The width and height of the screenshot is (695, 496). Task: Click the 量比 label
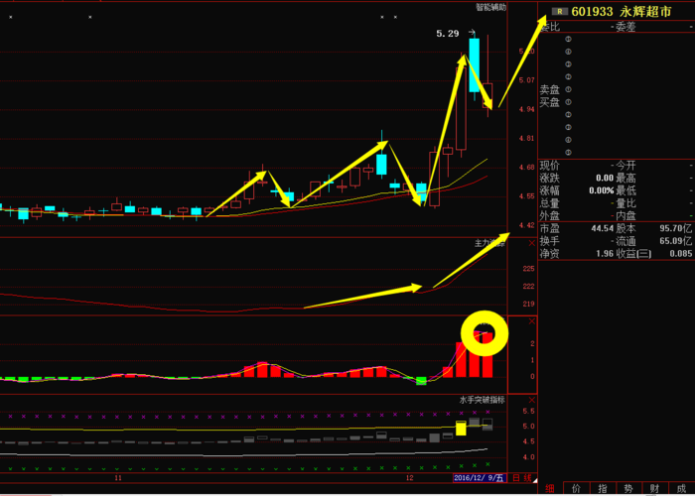pos(625,203)
